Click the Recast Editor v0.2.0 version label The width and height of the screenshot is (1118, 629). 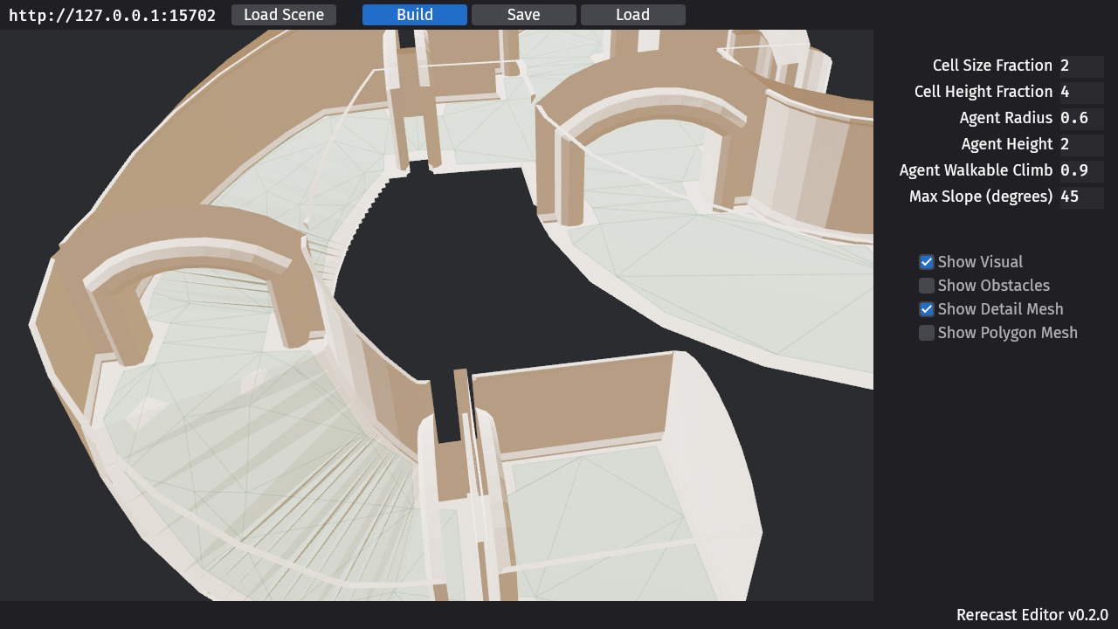point(1034,614)
